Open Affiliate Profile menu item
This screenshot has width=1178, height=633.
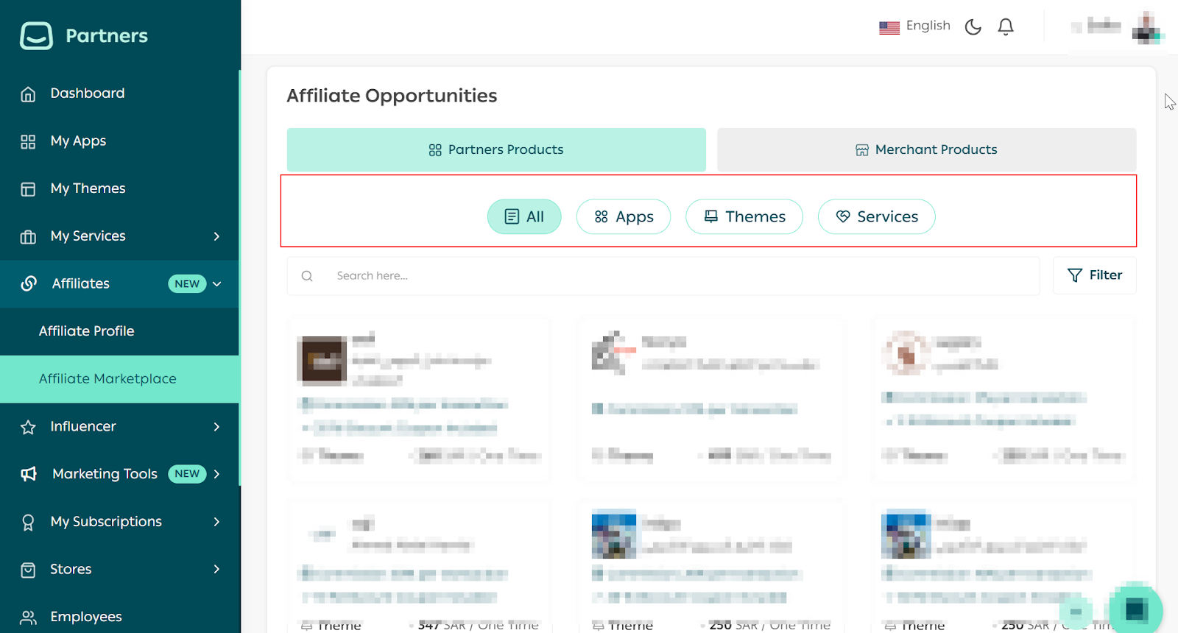86,331
